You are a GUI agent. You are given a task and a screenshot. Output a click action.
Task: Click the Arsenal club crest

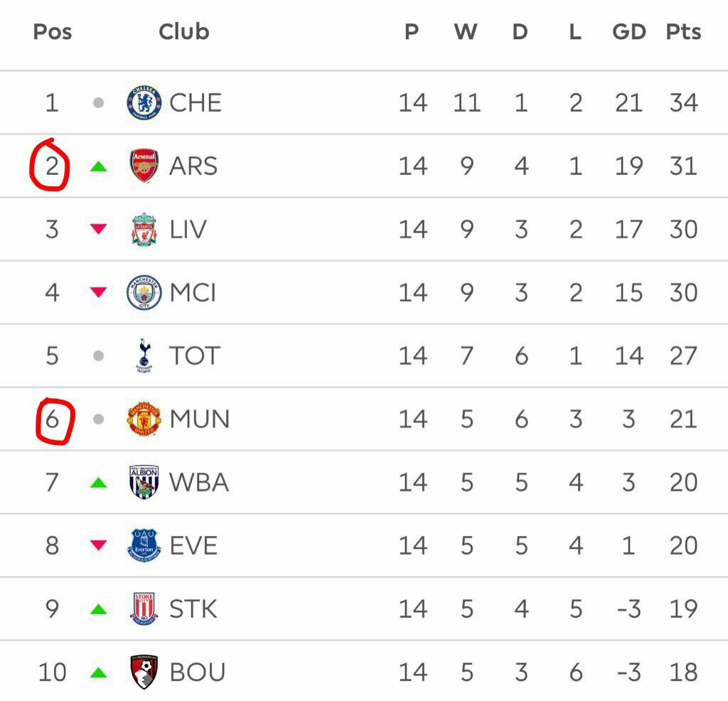coord(144,166)
